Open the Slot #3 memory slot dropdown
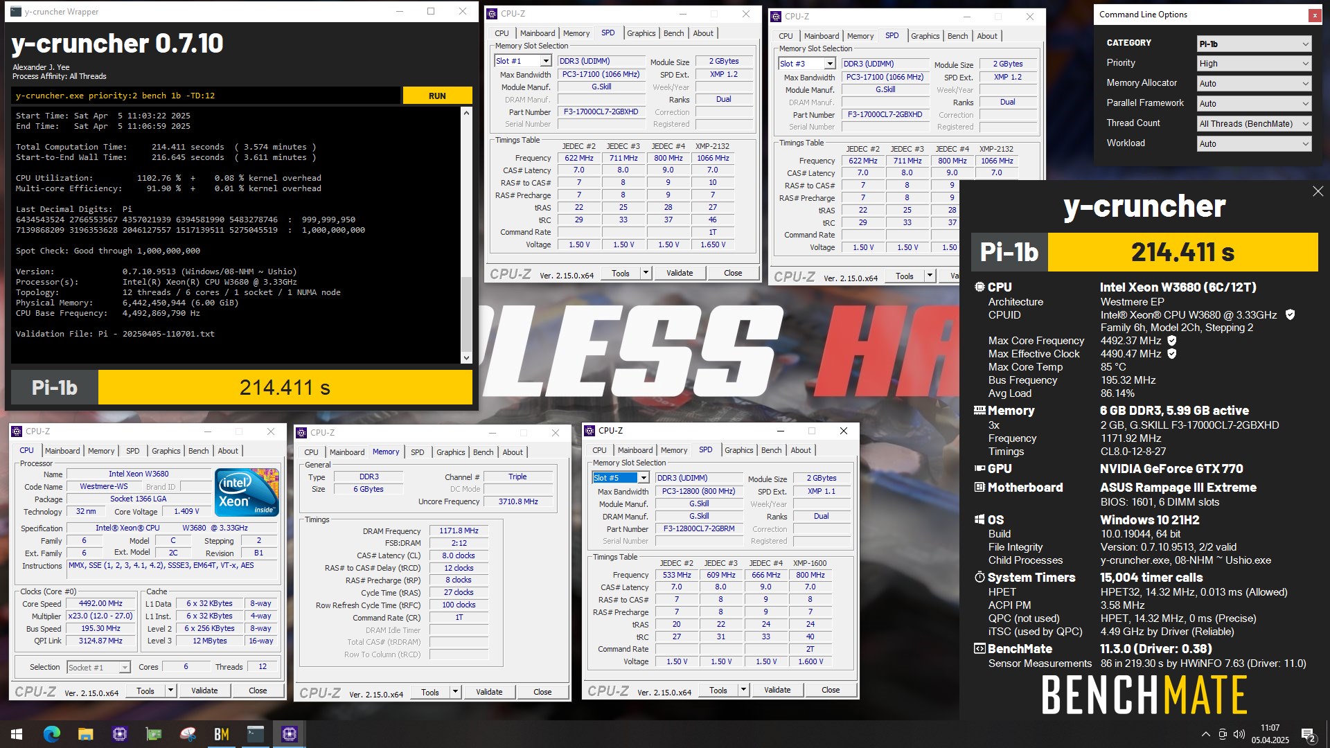The image size is (1330, 748). (x=806, y=64)
